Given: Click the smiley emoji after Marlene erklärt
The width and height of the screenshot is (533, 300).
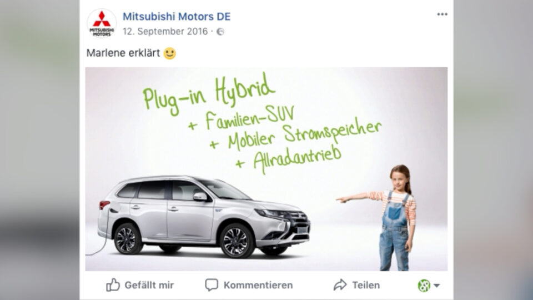Looking at the screenshot, I should coord(170,53).
